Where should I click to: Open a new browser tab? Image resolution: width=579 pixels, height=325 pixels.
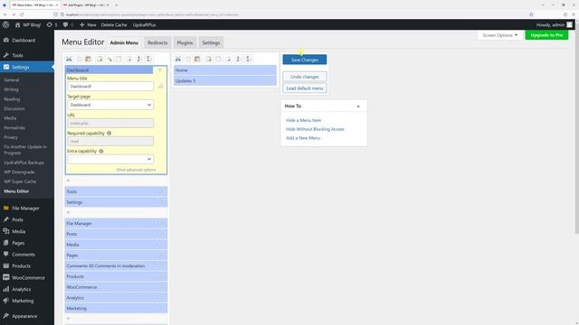(117, 5)
